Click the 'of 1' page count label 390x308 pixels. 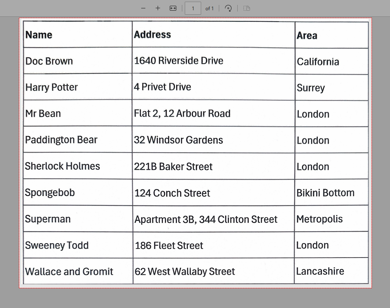click(x=209, y=8)
